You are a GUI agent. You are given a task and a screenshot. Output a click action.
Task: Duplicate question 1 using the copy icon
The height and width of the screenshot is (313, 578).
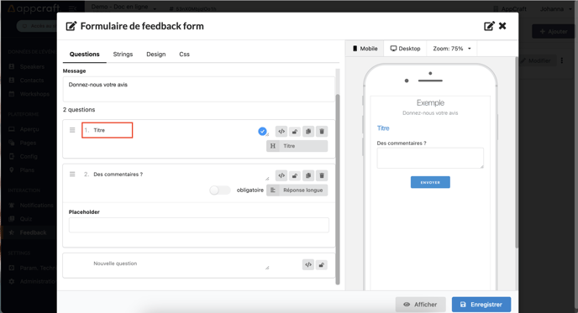[x=308, y=132]
